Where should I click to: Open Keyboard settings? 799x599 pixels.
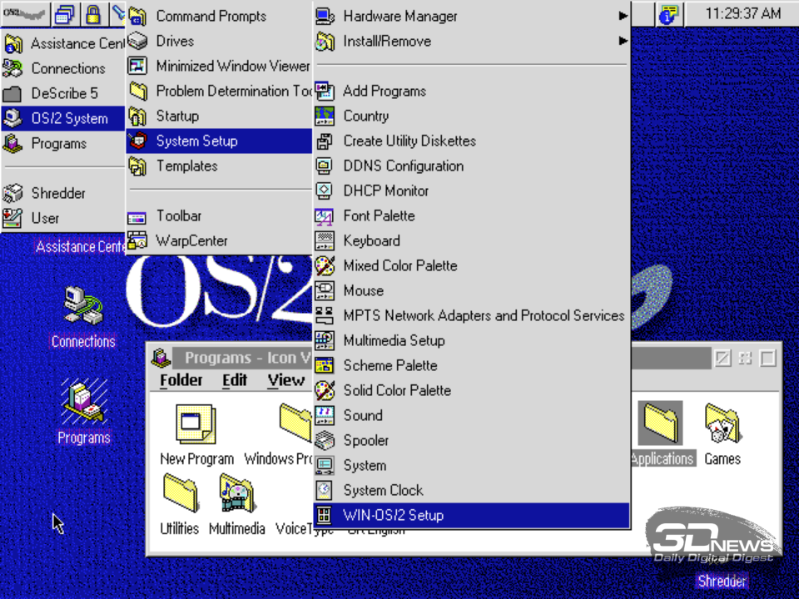point(471,240)
